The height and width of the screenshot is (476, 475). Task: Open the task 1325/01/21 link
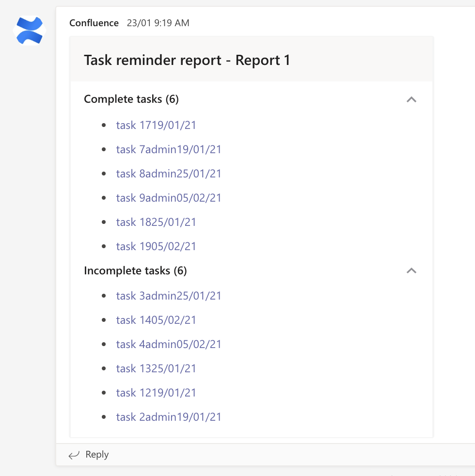pos(156,368)
